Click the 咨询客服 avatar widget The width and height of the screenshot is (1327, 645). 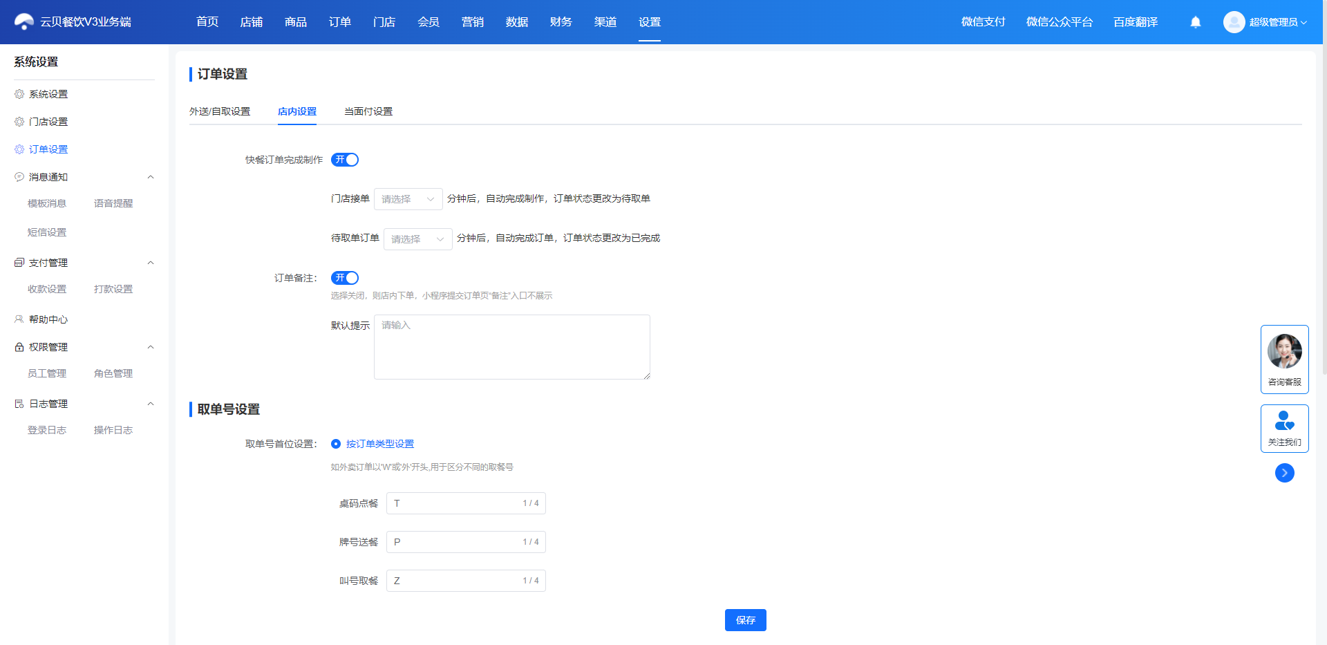point(1285,359)
